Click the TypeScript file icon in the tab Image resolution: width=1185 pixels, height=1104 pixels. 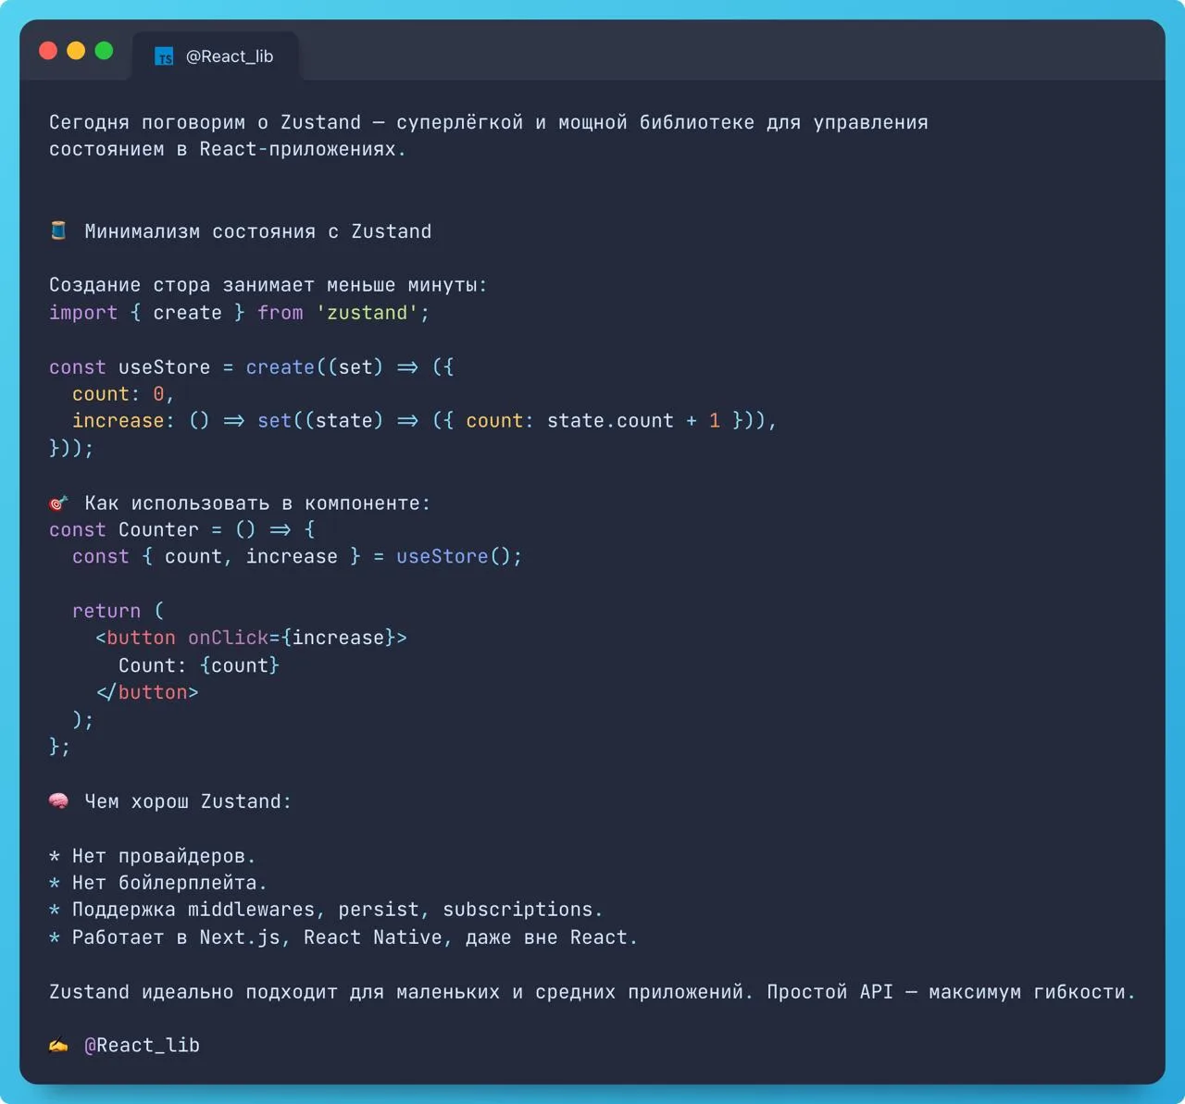(x=164, y=57)
